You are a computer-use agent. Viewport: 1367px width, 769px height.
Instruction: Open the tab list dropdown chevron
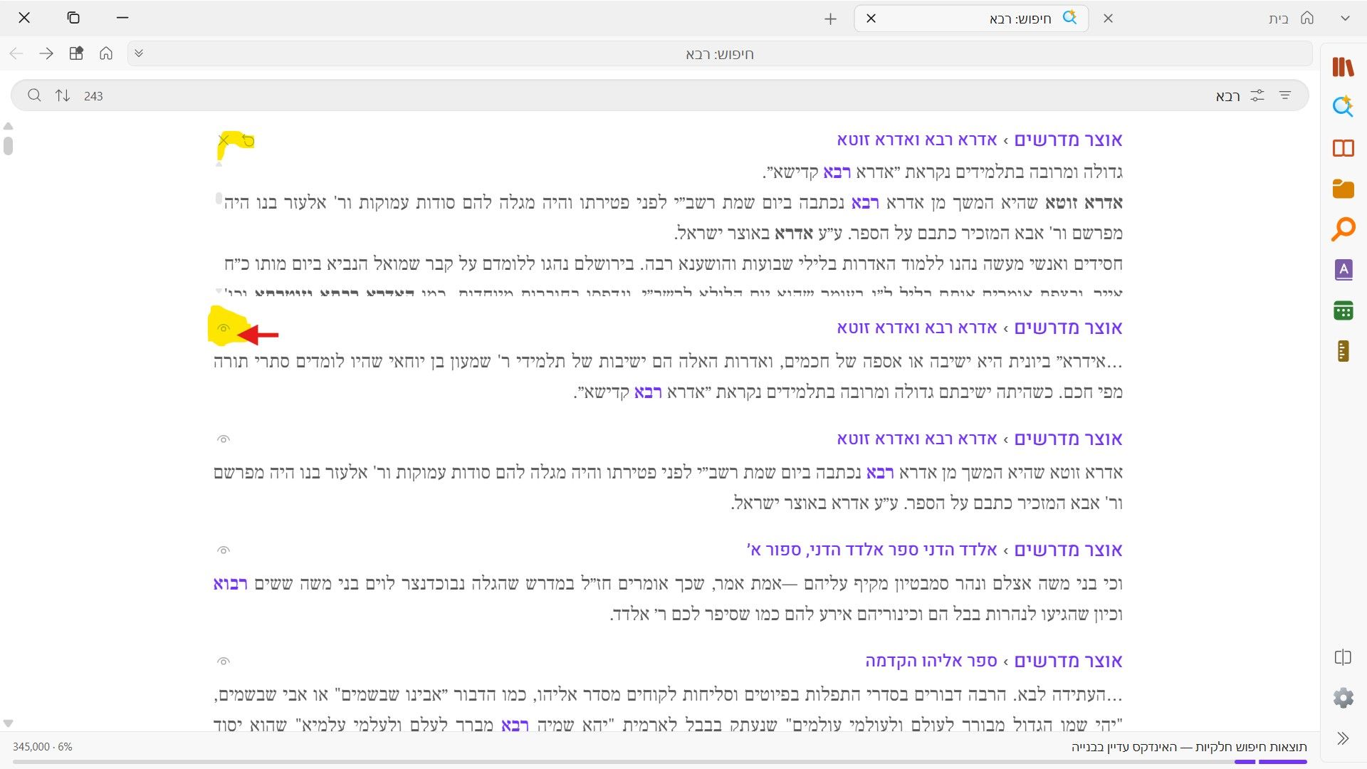point(1345,19)
